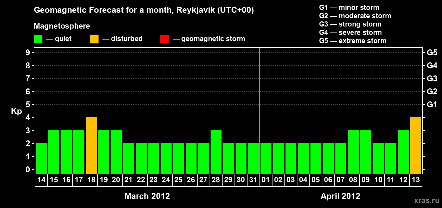The height and width of the screenshot is (208, 442).
Task: Click the Kp value 9 tick label
Action: 28,53
